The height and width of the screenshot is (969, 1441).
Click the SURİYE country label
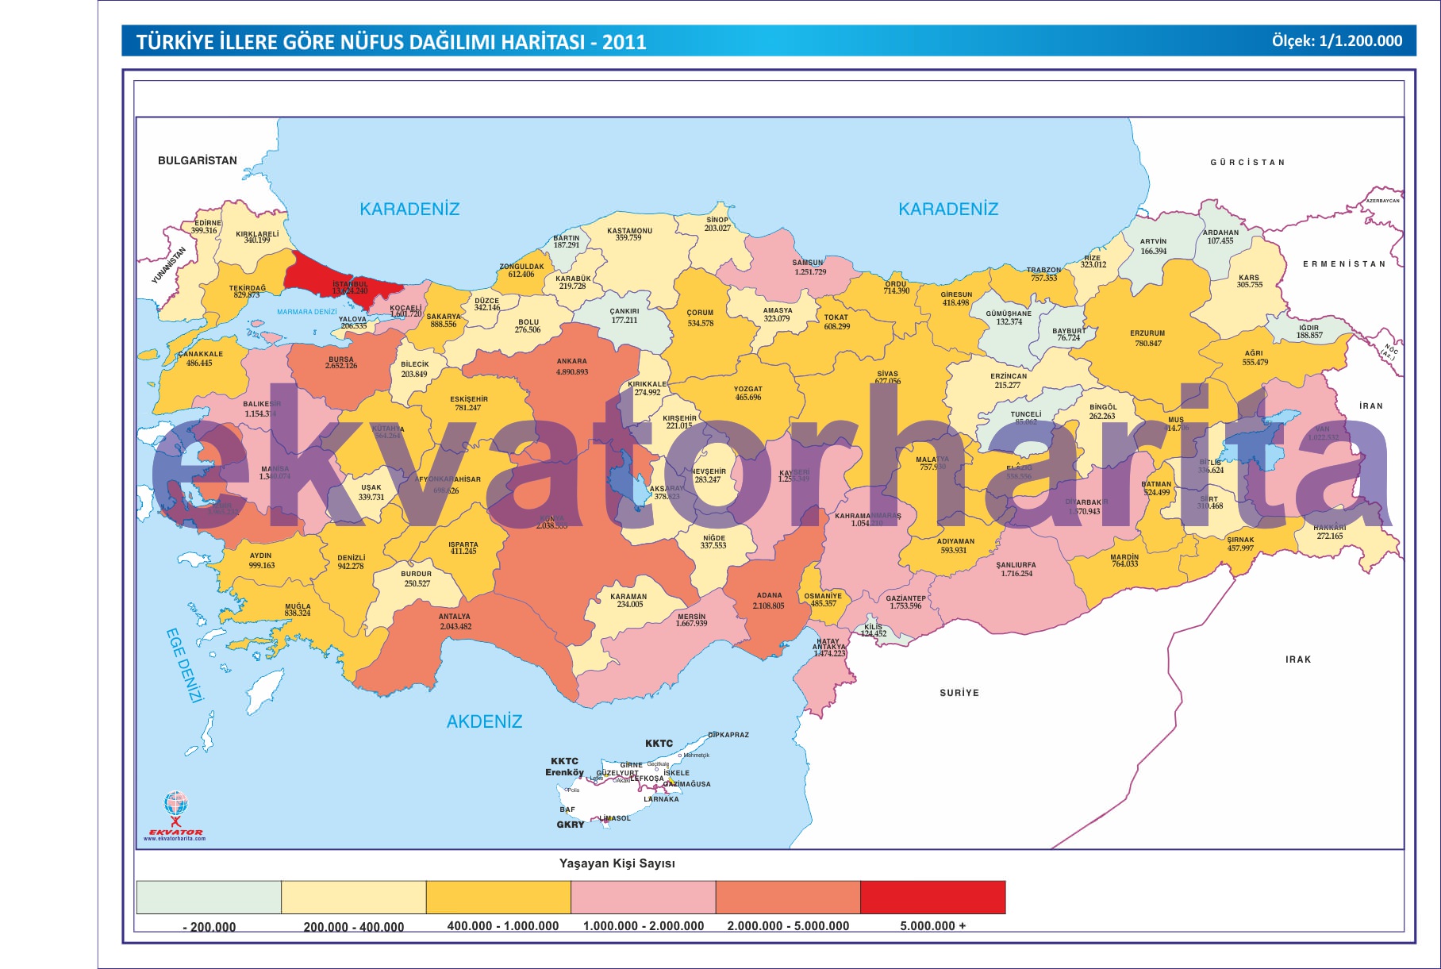click(x=959, y=693)
